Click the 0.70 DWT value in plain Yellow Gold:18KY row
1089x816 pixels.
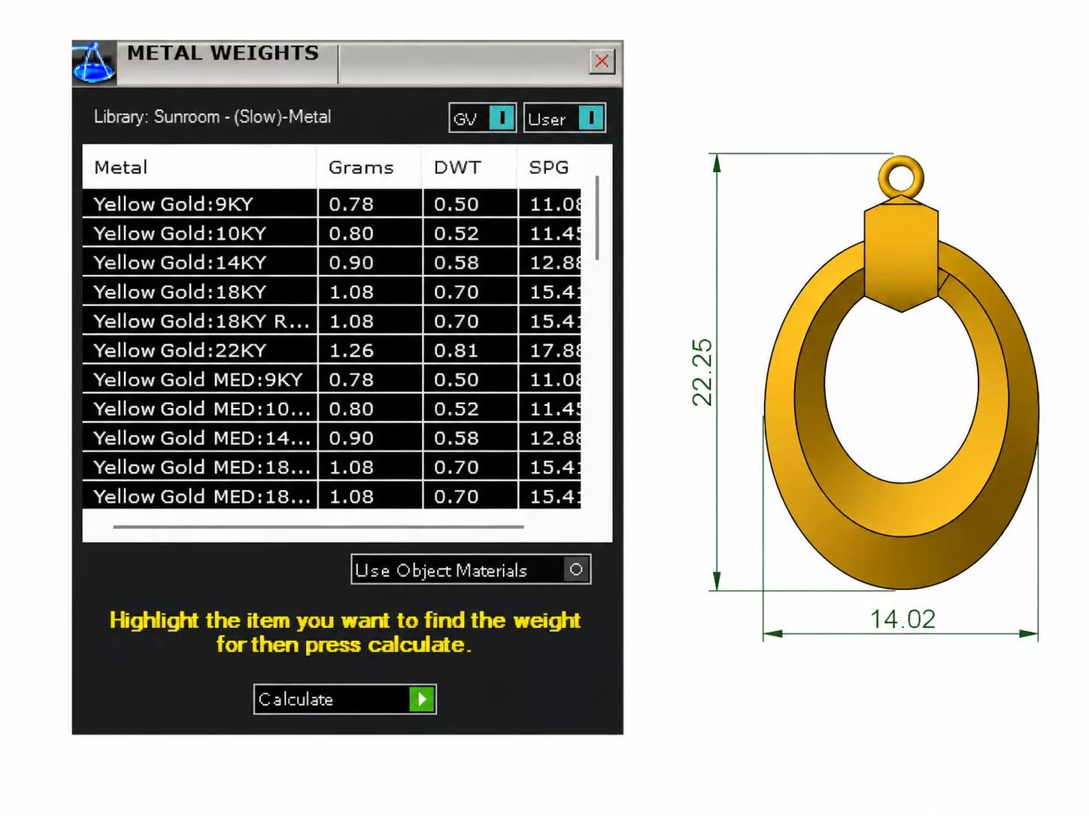point(457,292)
